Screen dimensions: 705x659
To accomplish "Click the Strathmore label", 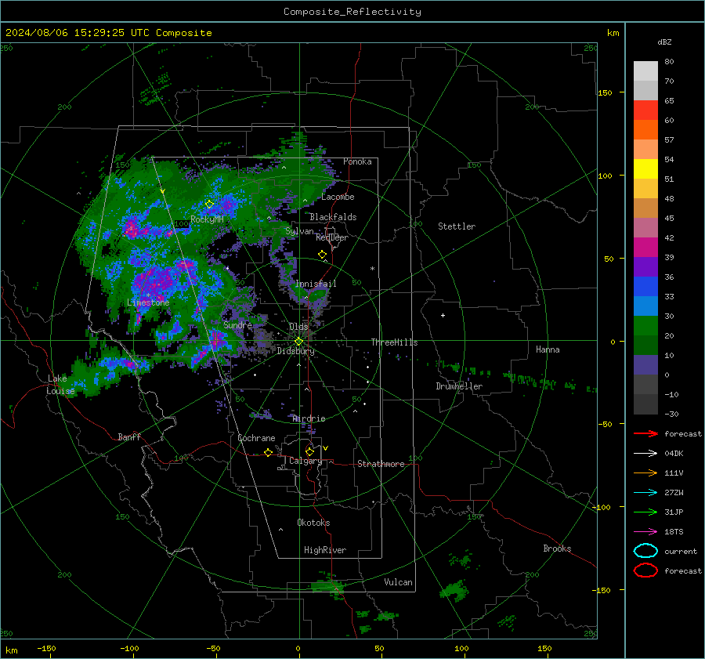I will (x=381, y=464).
